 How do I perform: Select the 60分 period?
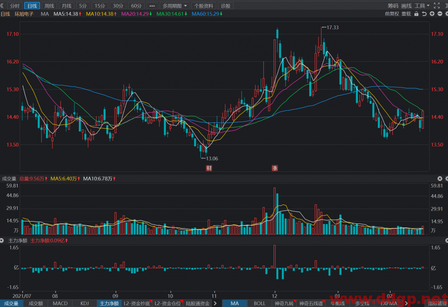click(x=136, y=6)
